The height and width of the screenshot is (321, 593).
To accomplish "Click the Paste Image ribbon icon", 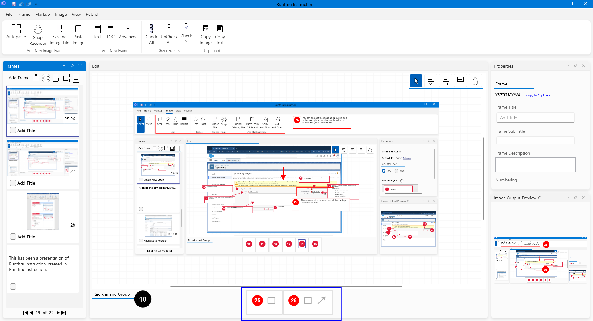I will click(78, 29).
